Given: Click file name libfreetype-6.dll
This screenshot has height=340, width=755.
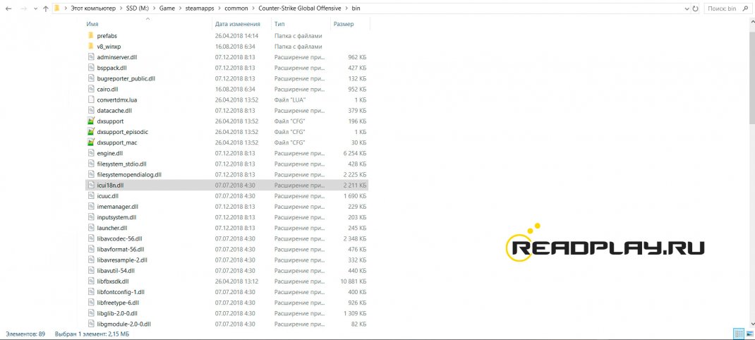Looking at the screenshot, I should [119, 303].
